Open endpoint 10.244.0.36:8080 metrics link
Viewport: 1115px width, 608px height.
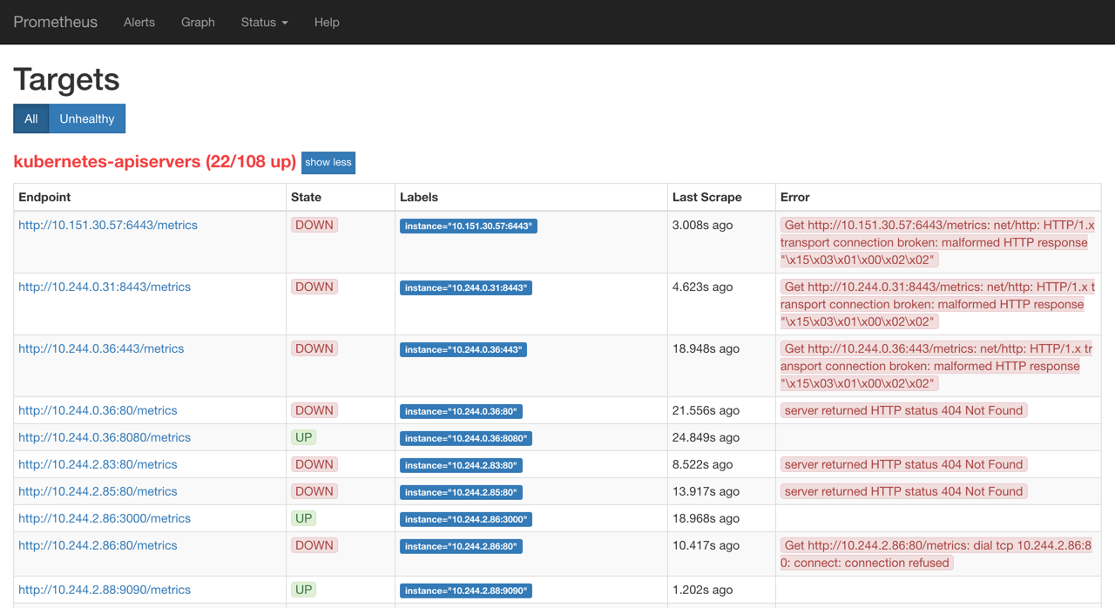pos(105,437)
